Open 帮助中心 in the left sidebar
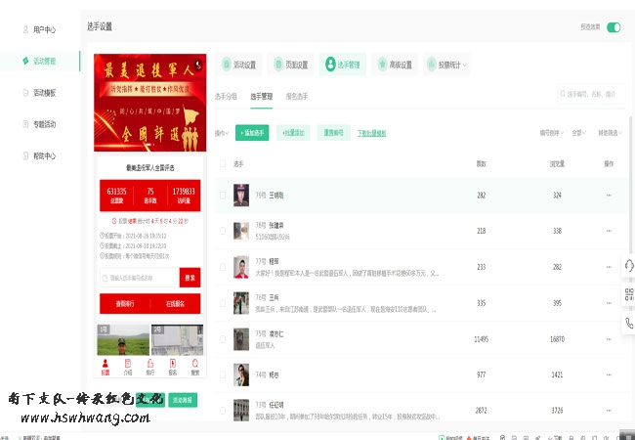 click(x=40, y=156)
